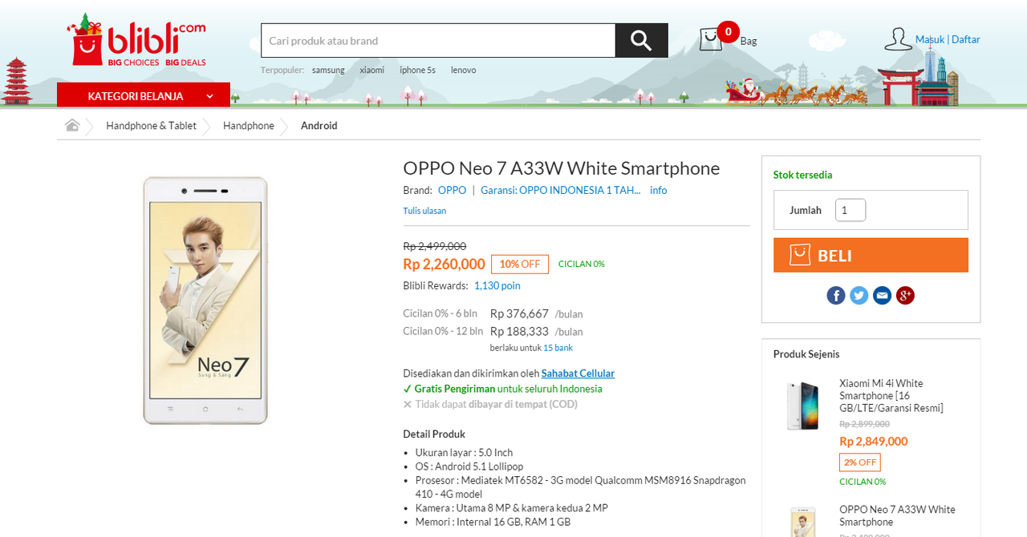Search popular term iphone 5s

click(417, 70)
